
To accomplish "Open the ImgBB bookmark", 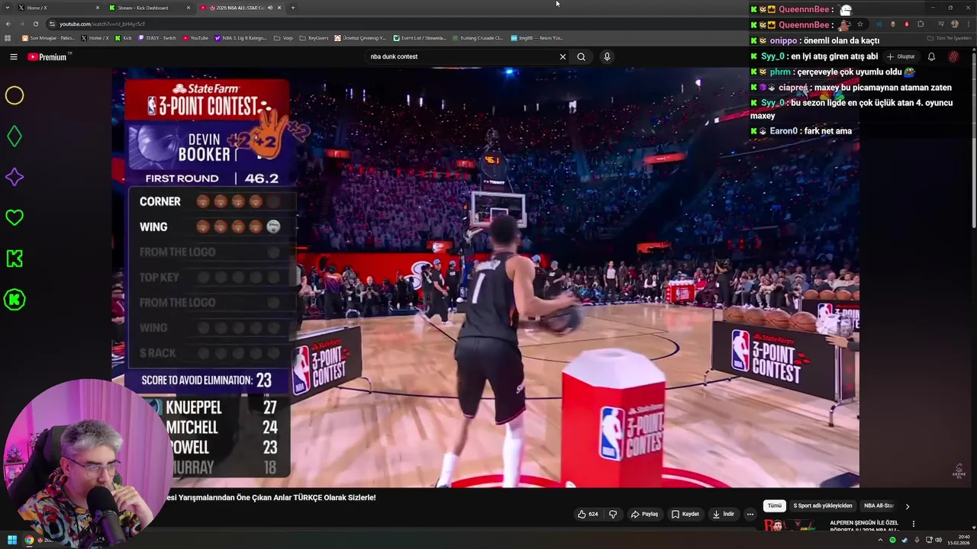I will pos(537,37).
